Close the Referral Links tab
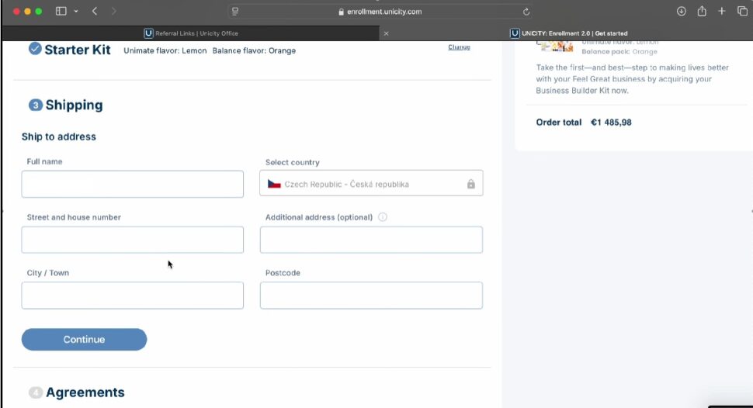This screenshot has height=408, width=753. (x=386, y=33)
